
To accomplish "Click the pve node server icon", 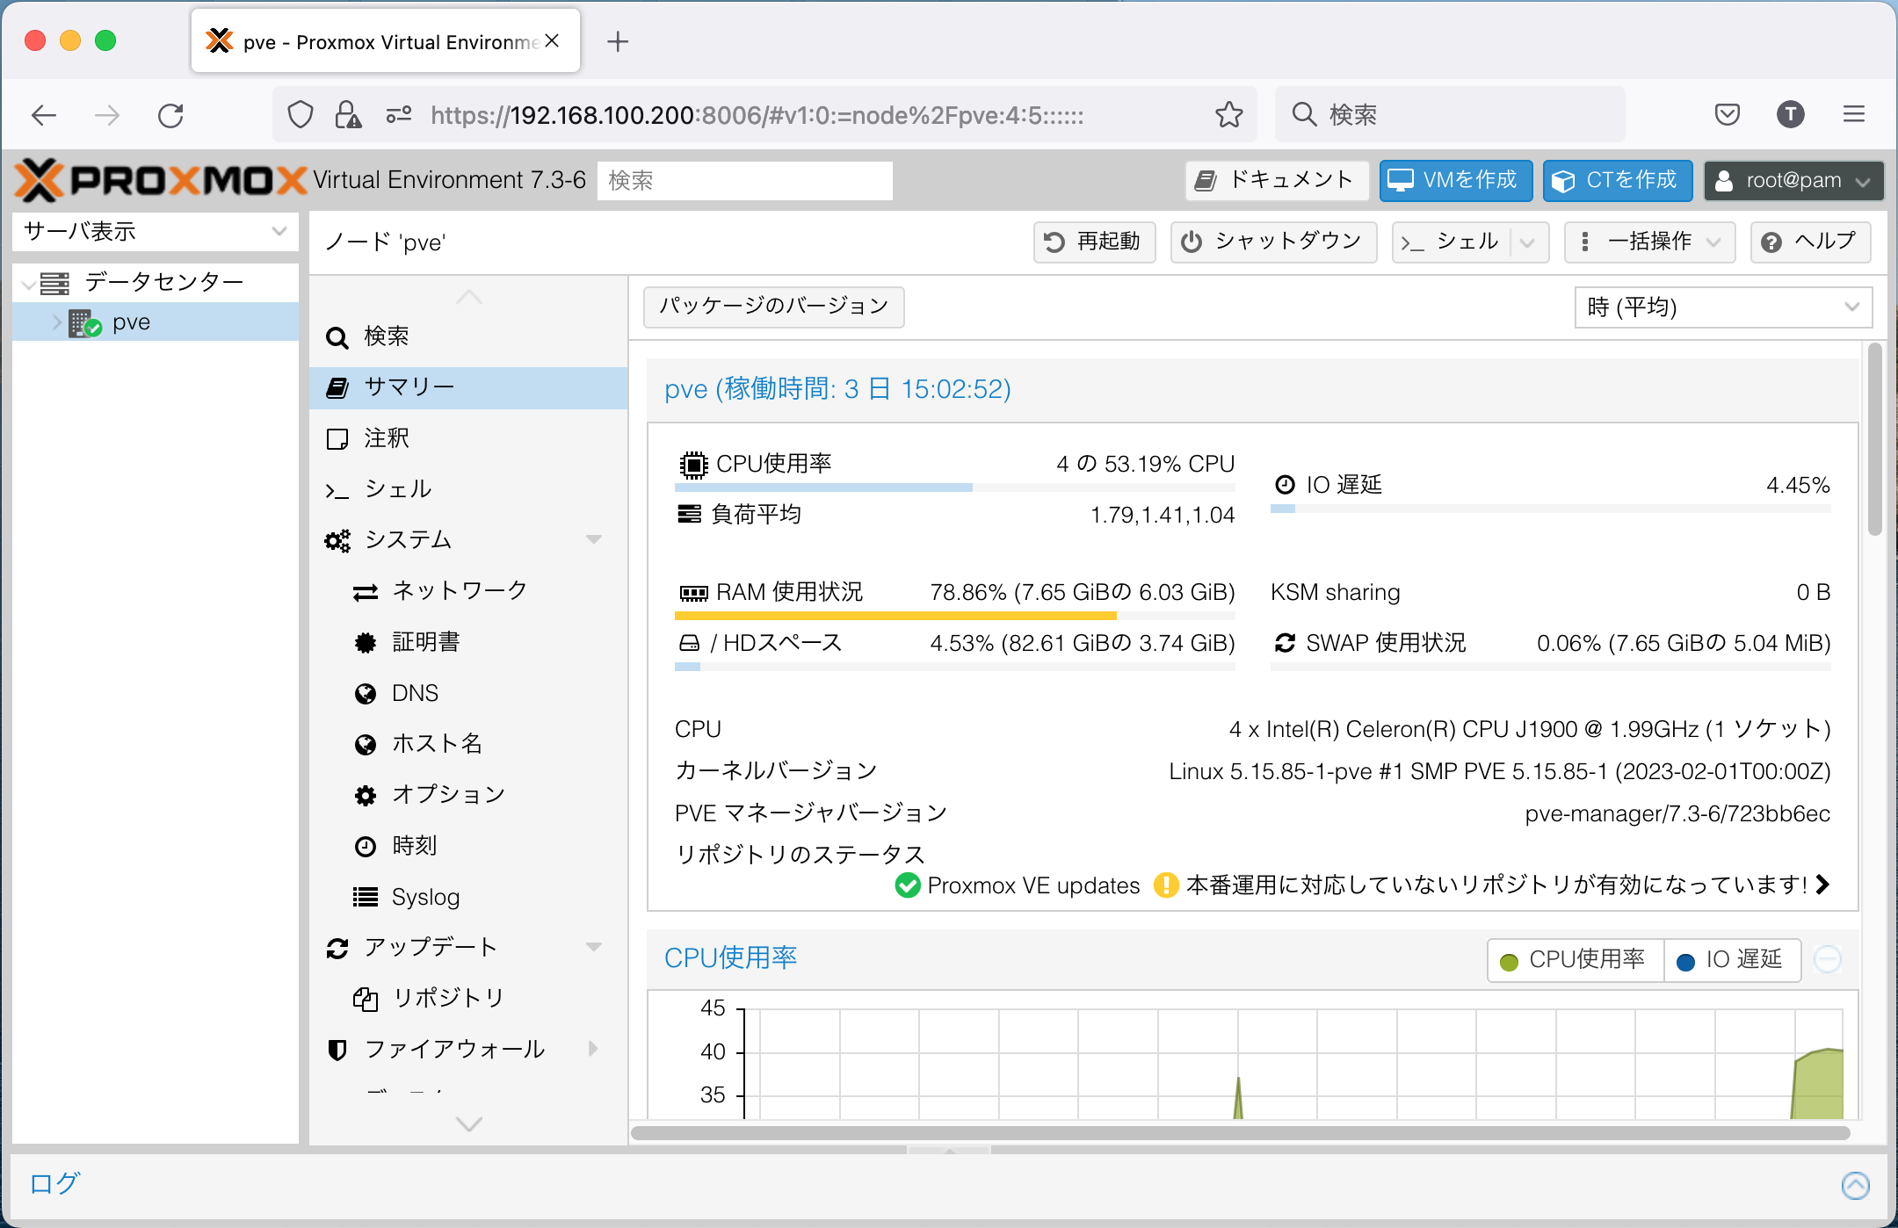I will [x=84, y=323].
